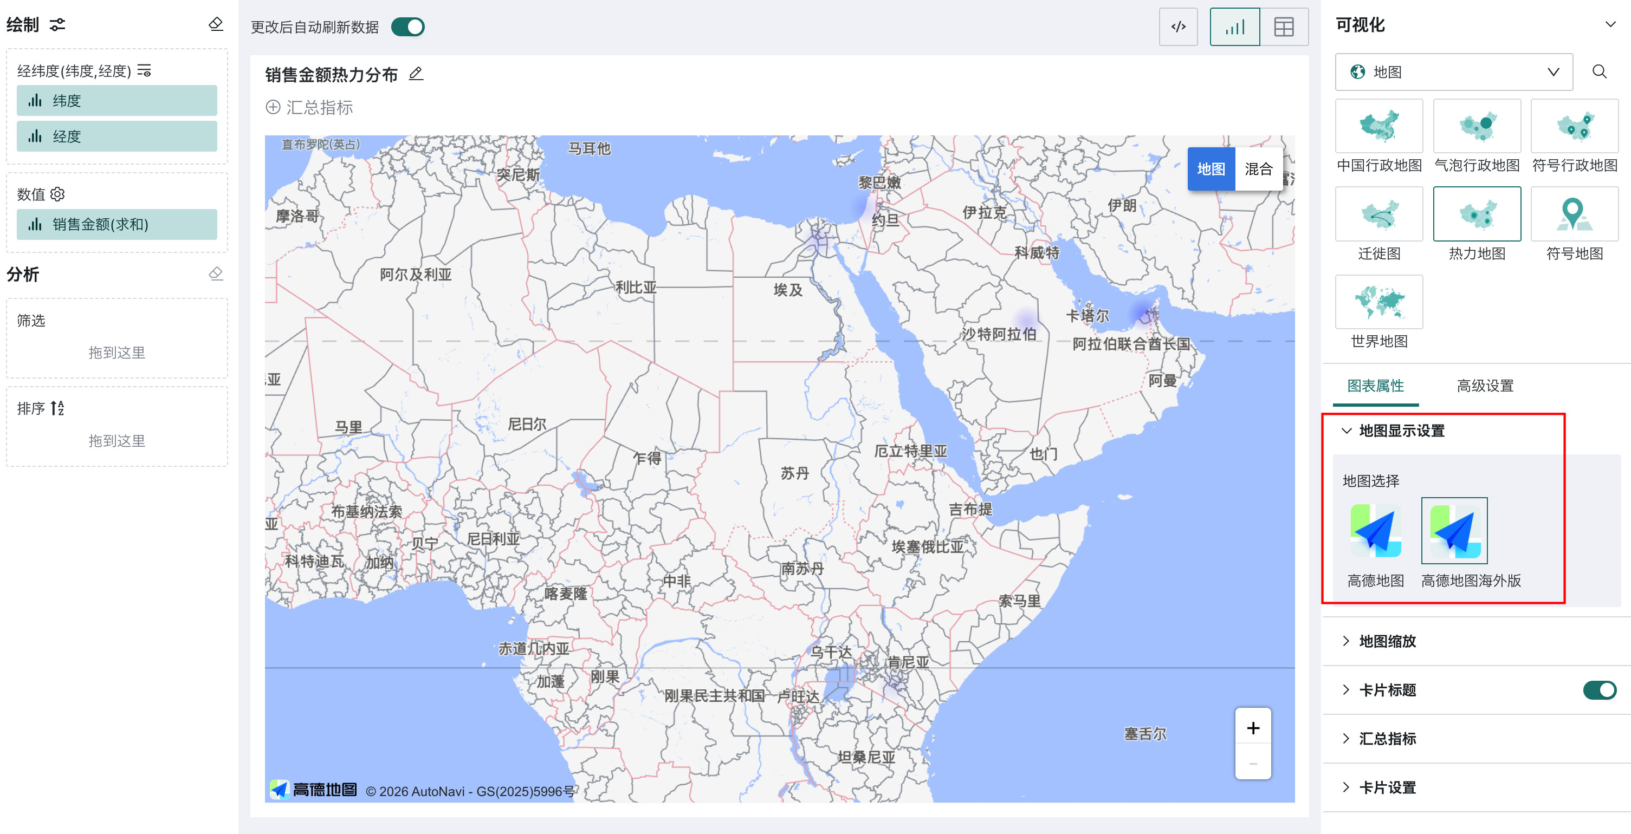The height and width of the screenshot is (834, 1631).
Task: Select 中国行政地图 chart type
Action: [x=1378, y=125]
